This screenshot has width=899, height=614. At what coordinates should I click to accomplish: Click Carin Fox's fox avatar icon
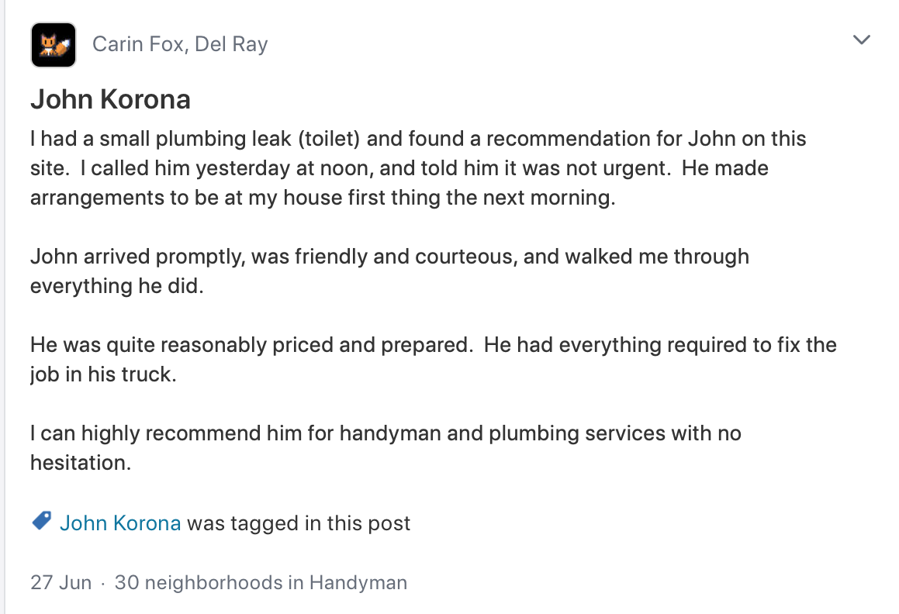[x=53, y=44]
